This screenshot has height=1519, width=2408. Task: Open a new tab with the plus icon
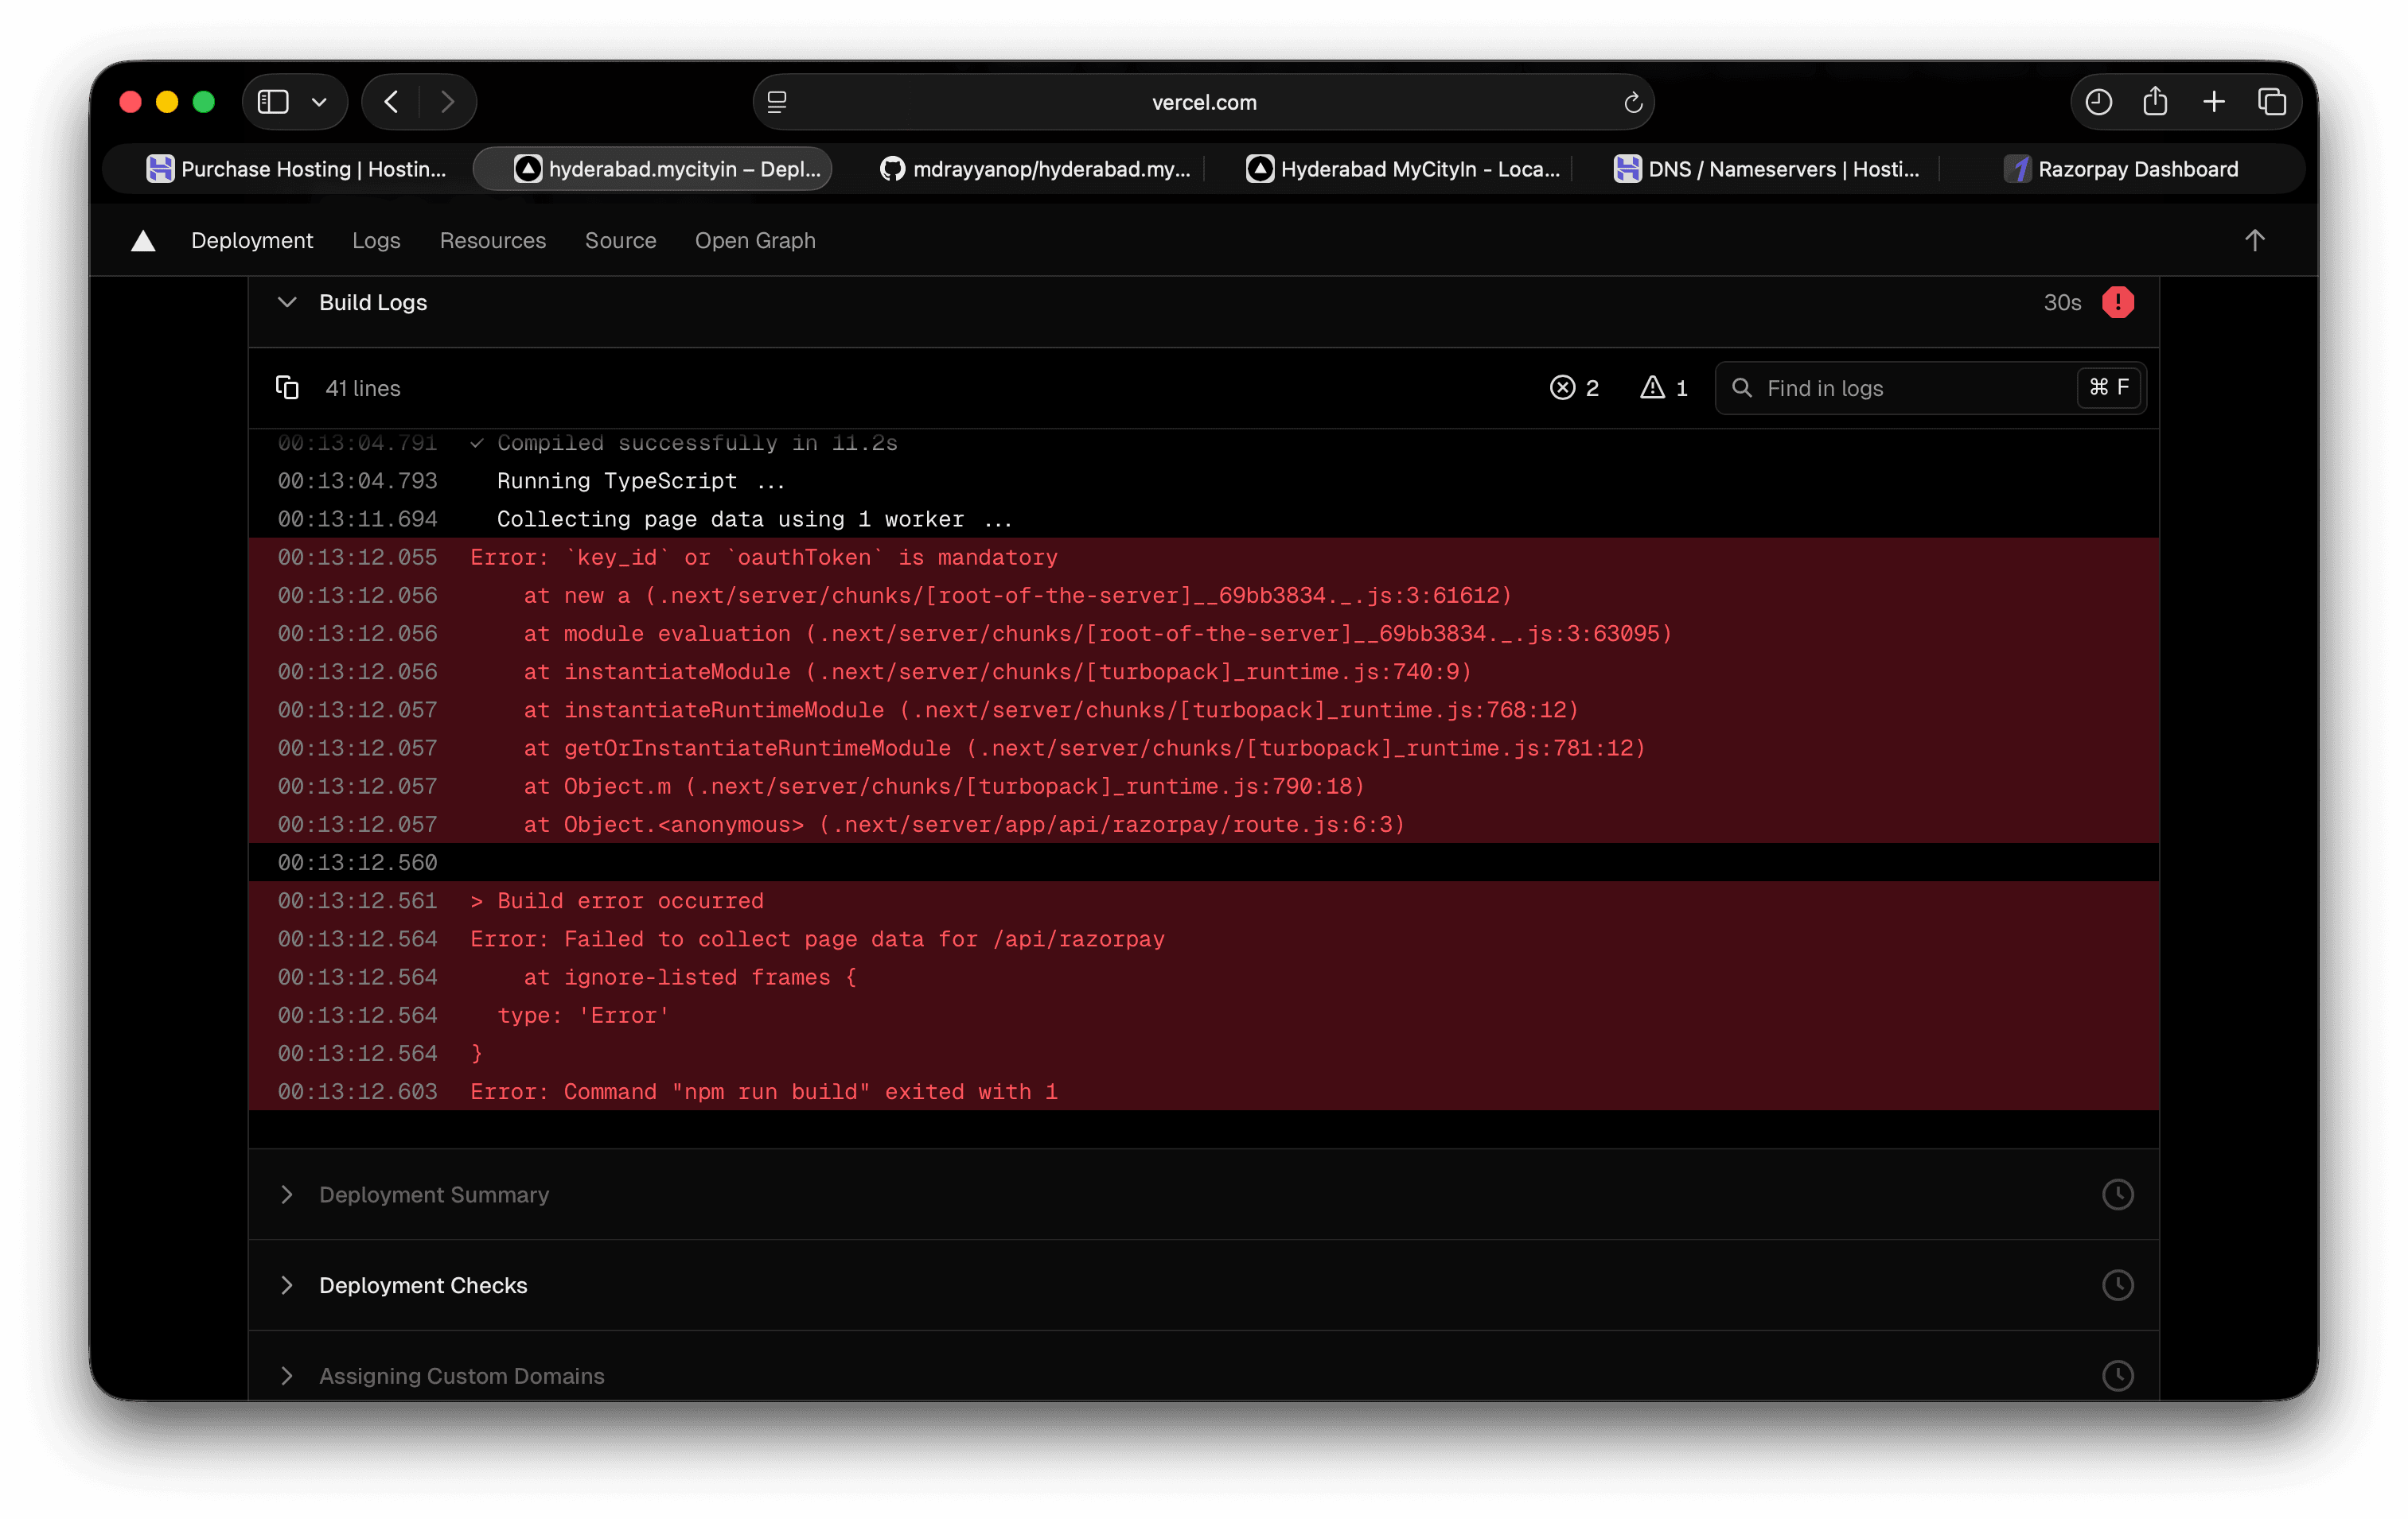(2213, 102)
